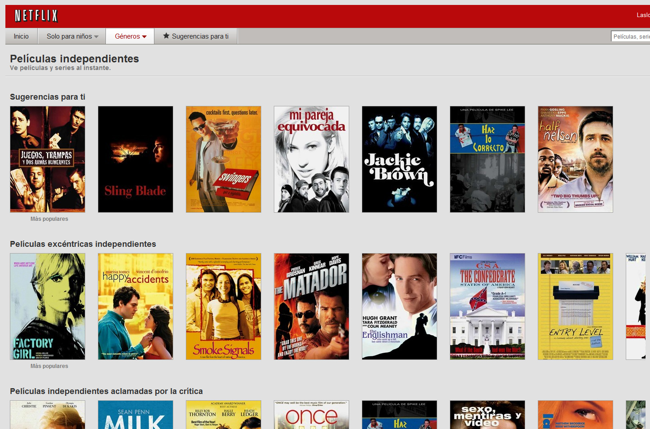This screenshot has height=429, width=650.
Task: Open the Películas excéntricas independientes heading
Action: click(83, 244)
